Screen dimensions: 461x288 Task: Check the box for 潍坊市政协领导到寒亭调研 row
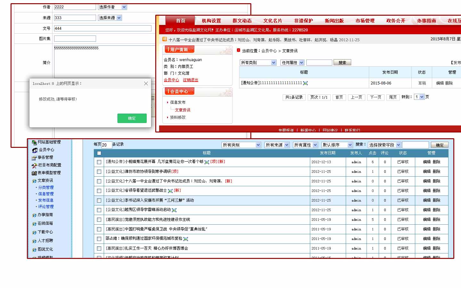[99, 172]
